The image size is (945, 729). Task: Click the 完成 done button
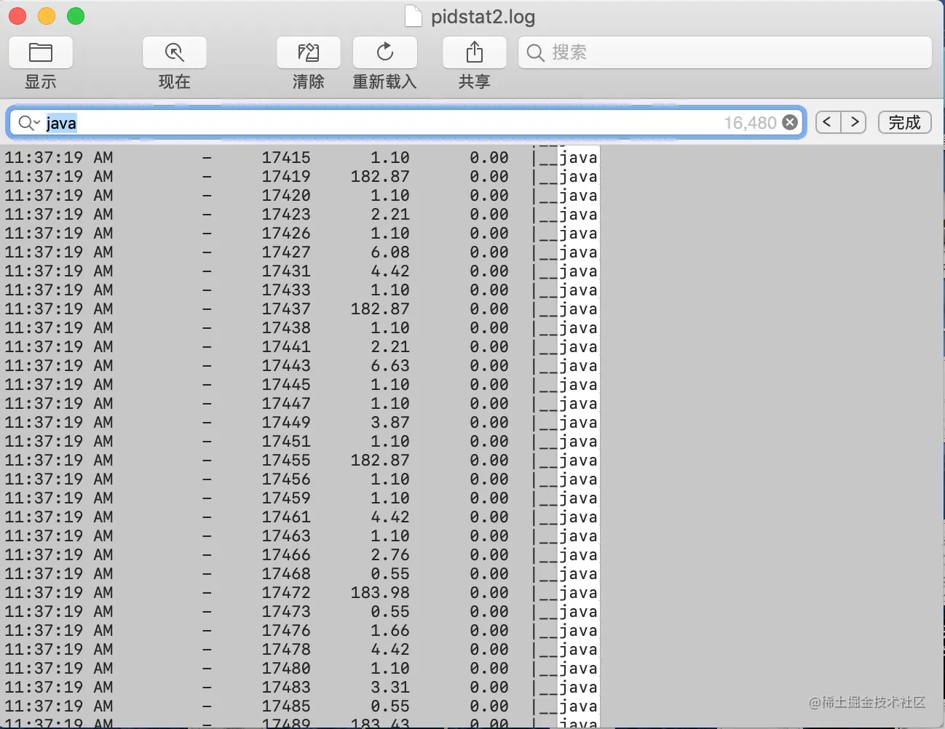click(x=905, y=122)
